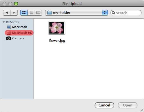Click the flower.jpg file name
Screen dimensions: 144x112
click(57, 41)
